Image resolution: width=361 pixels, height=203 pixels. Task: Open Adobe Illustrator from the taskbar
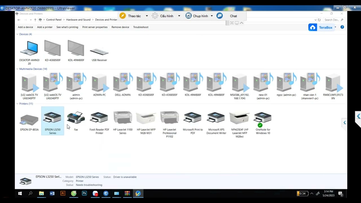pos(63,193)
